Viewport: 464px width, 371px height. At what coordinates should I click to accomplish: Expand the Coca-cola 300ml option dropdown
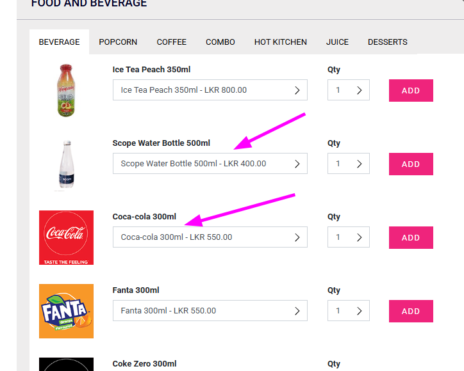[x=210, y=237]
